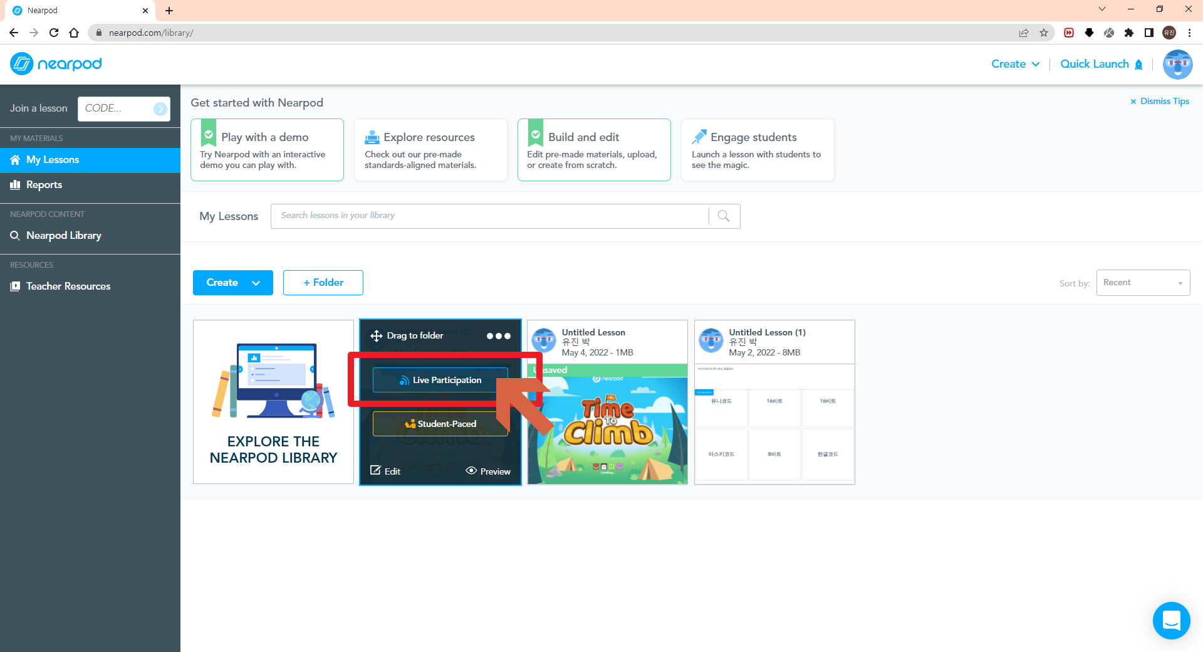Click author avatar on Untitled Lesson (1) card

coord(711,340)
